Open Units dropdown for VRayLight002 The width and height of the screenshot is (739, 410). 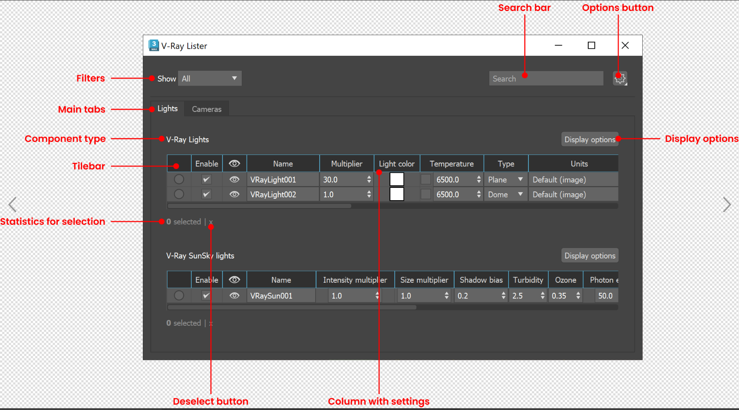point(573,194)
